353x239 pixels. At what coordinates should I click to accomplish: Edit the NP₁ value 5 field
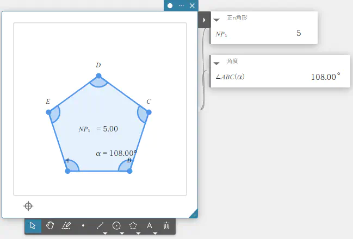tap(299, 34)
